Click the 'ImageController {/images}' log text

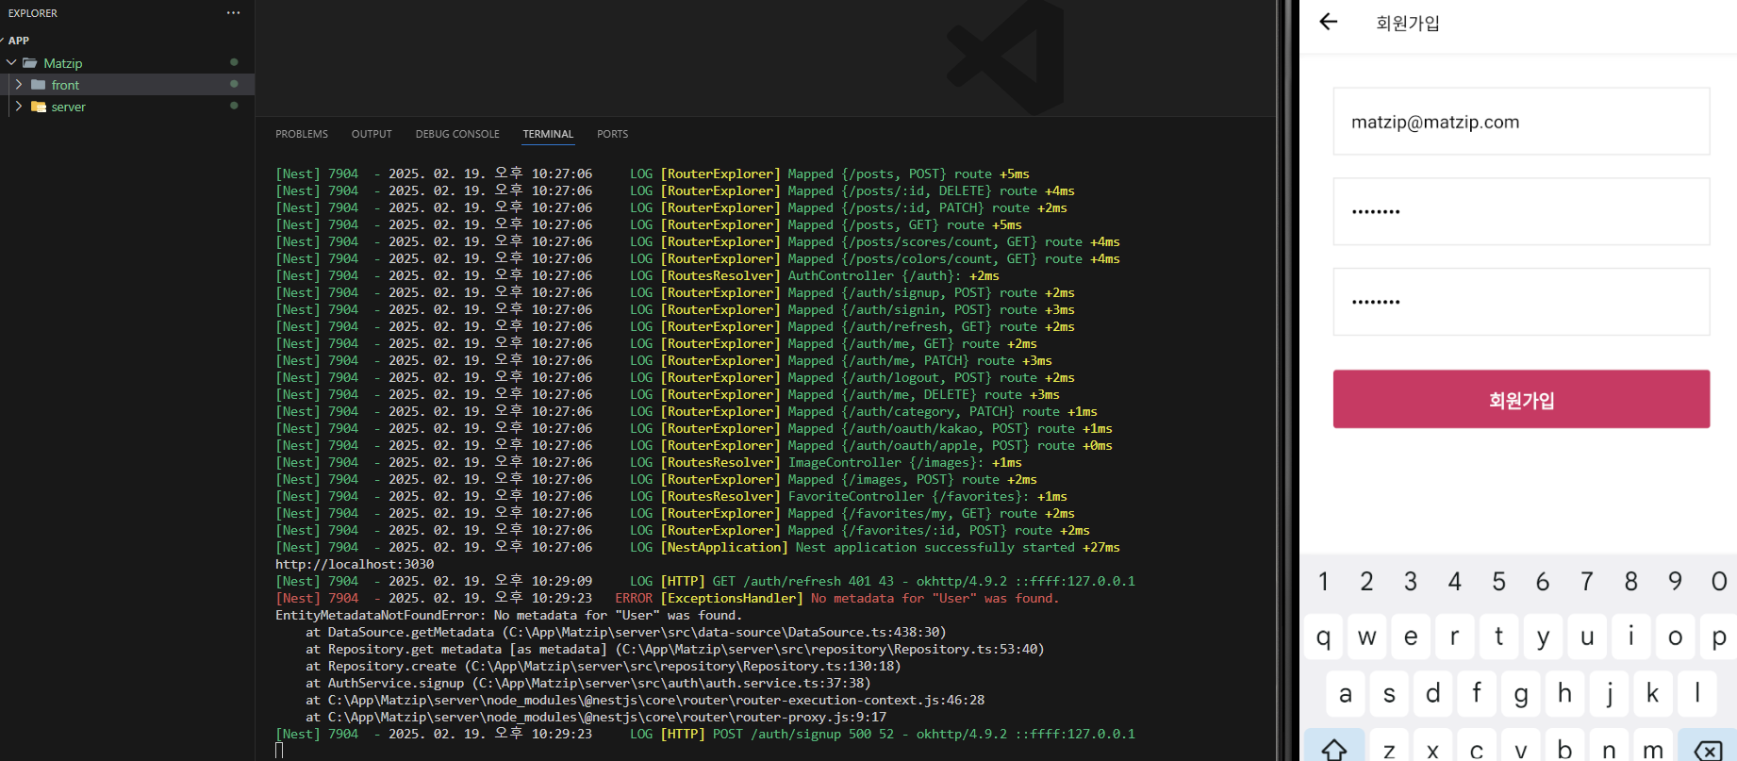point(886,462)
